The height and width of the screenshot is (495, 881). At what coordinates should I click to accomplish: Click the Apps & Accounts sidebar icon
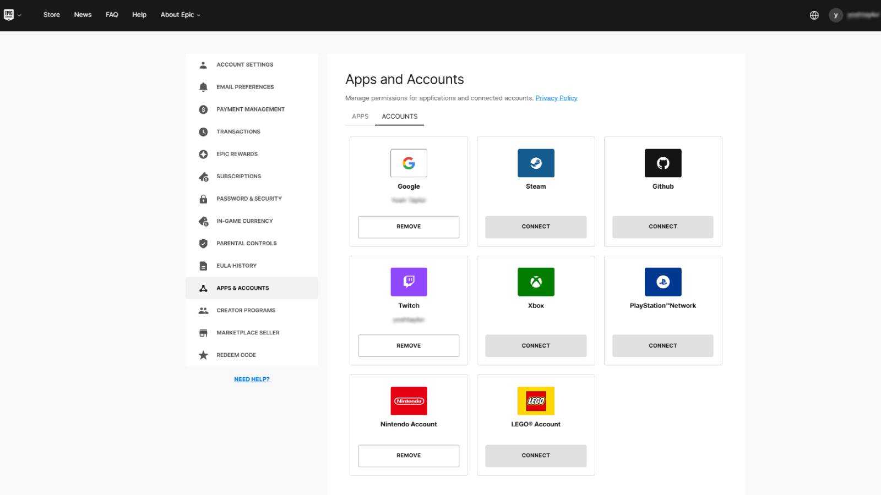click(203, 288)
